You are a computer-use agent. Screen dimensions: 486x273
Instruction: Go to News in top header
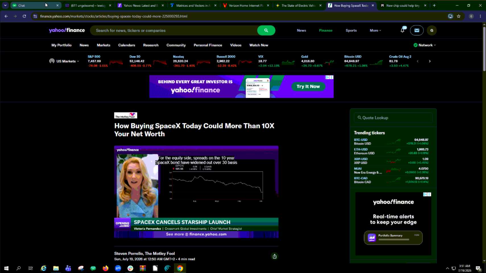point(301,30)
